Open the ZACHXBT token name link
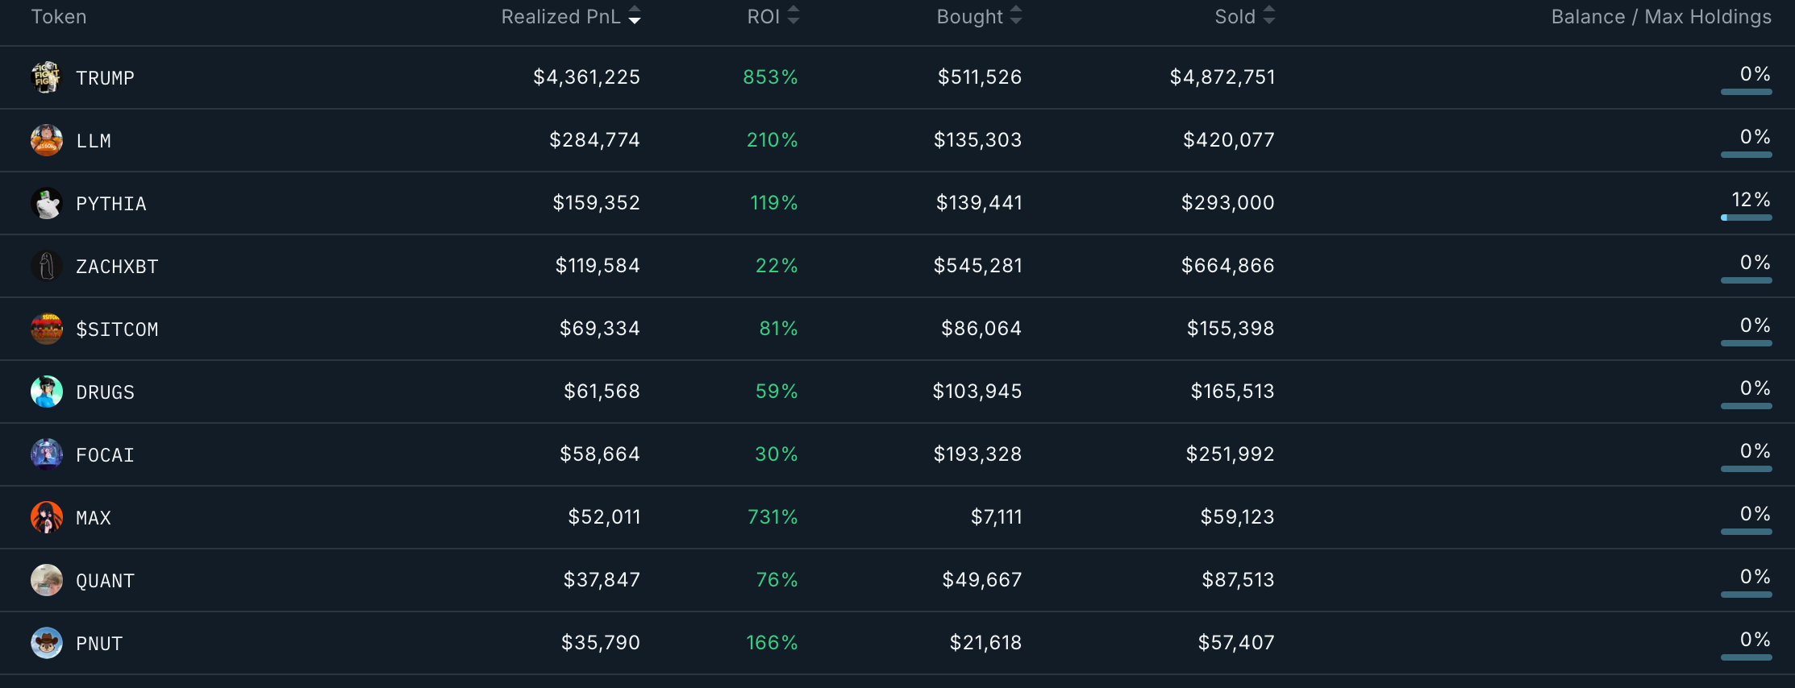The width and height of the screenshot is (1795, 688). pos(117,267)
